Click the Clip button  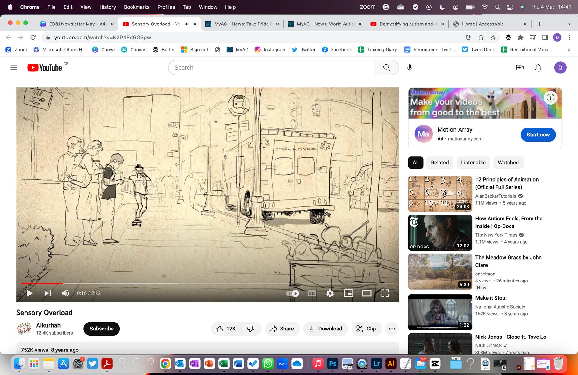[x=366, y=329]
